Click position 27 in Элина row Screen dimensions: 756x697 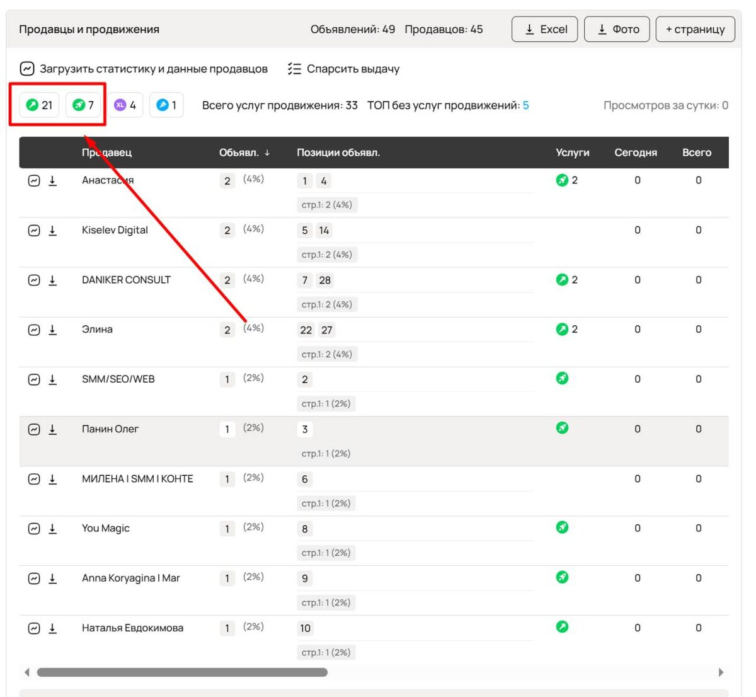point(326,330)
